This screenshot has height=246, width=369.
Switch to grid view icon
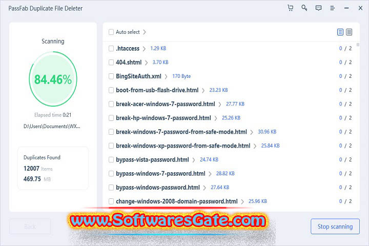[349, 32]
